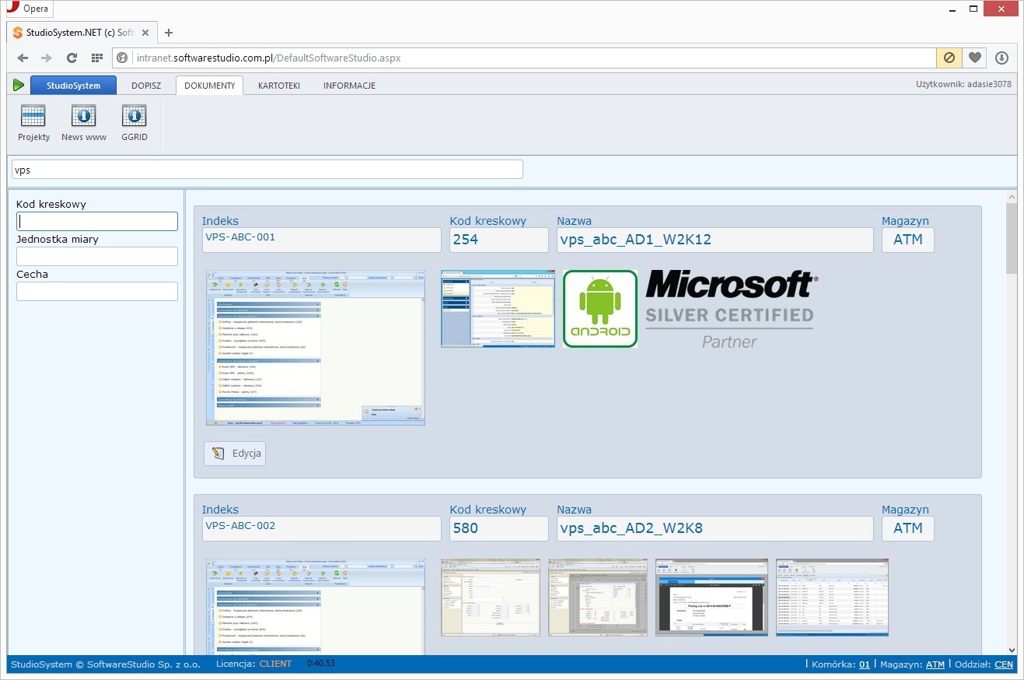This screenshot has width=1024, height=680.
Task: Click the globe site-info icon in address bar
Action: [x=121, y=58]
